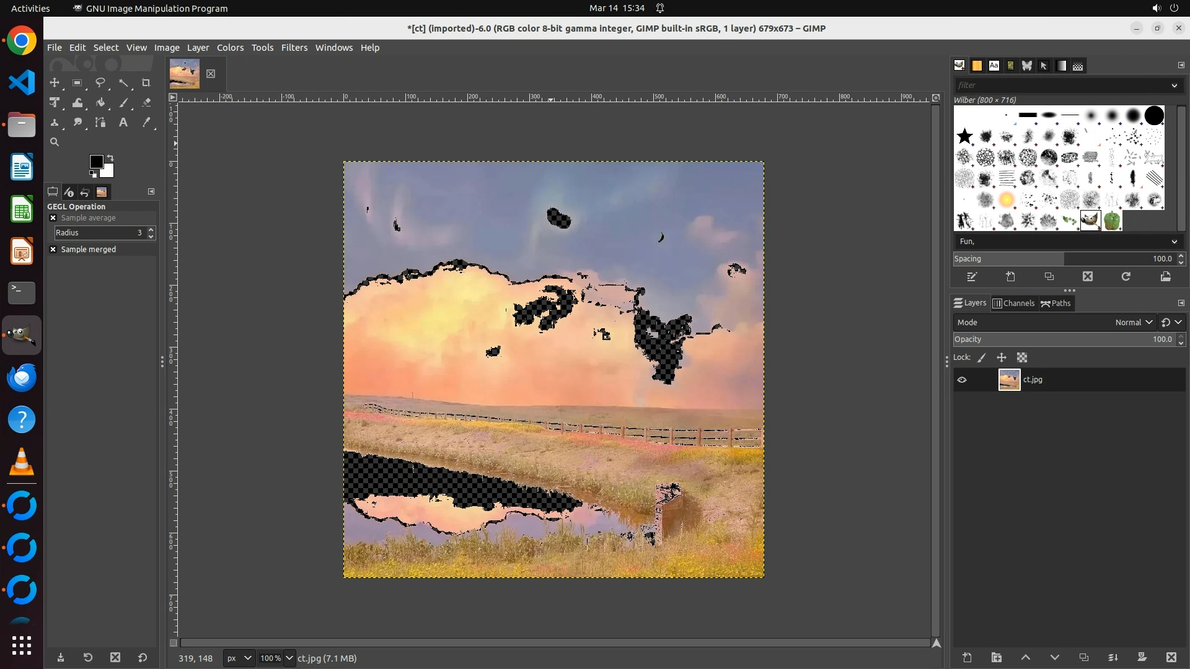Select the Move tool
The image size is (1190, 669).
coord(55,82)
